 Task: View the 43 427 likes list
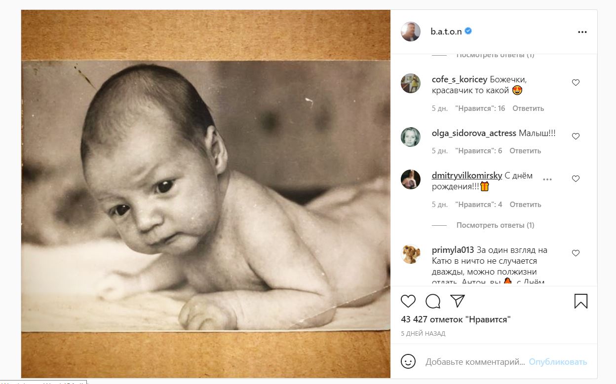456,319
